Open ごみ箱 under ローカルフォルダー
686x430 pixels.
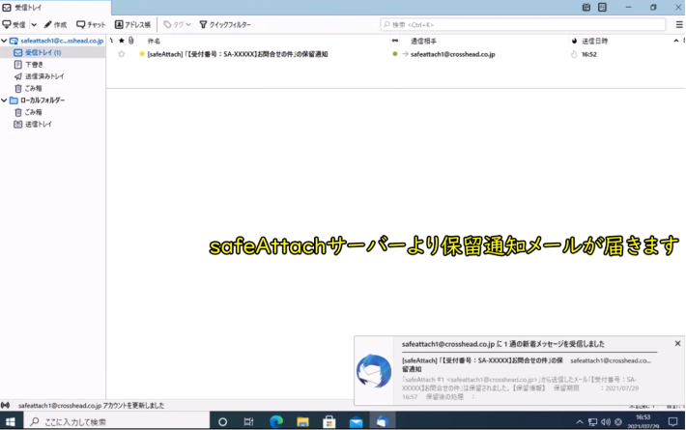click(x=28, y=112)
